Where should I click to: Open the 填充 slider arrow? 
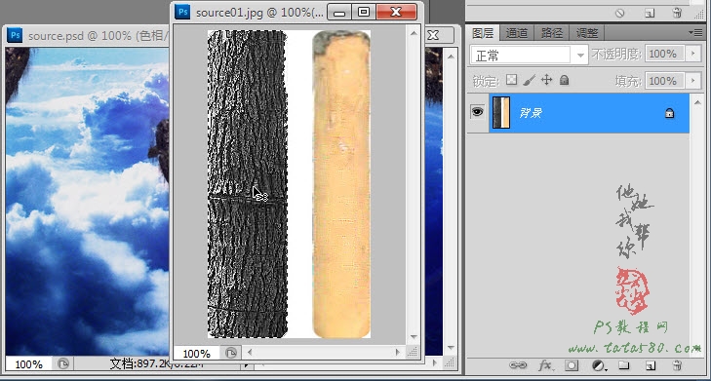[x=692, y=81]
